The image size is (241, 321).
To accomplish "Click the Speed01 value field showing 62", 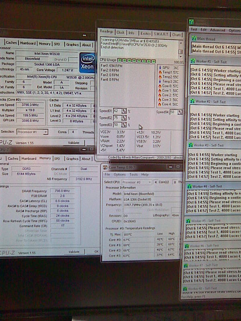I will click(117, 111).
